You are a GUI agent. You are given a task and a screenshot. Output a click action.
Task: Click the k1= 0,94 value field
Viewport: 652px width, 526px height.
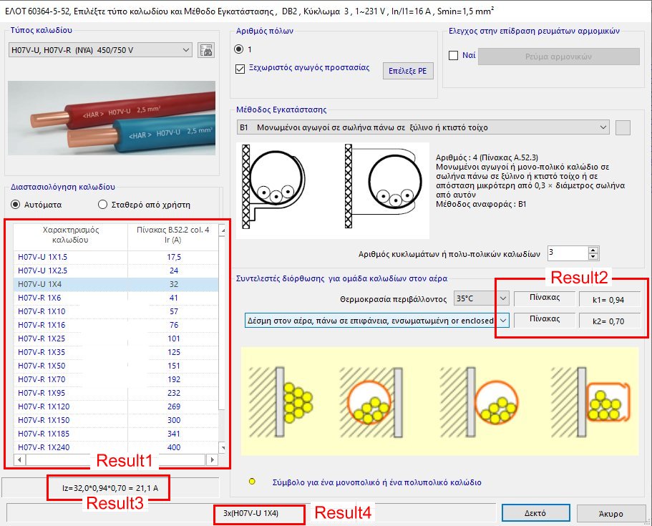(x=609, y=299)
